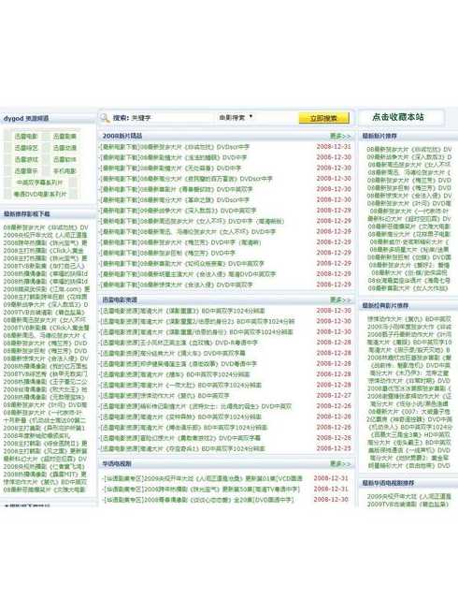Open 甄子丹最新动作大片《叶问 entry

pos(408,334)
